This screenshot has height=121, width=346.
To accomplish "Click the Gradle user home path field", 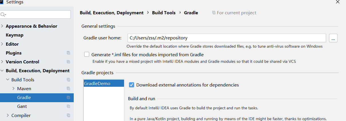I will 227,38.
